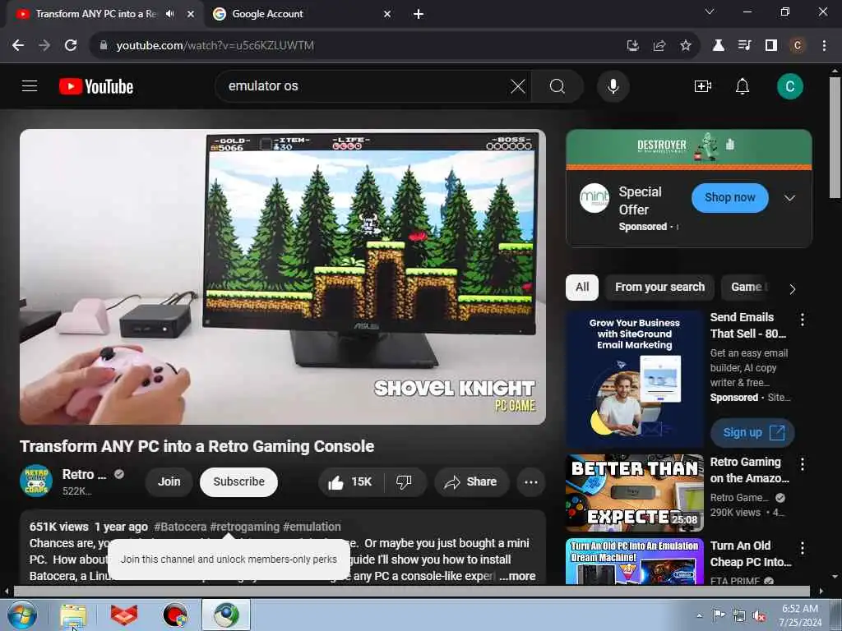Open the YouTube guide hamburger menu

pyautogui.click(x=30, y=85)
